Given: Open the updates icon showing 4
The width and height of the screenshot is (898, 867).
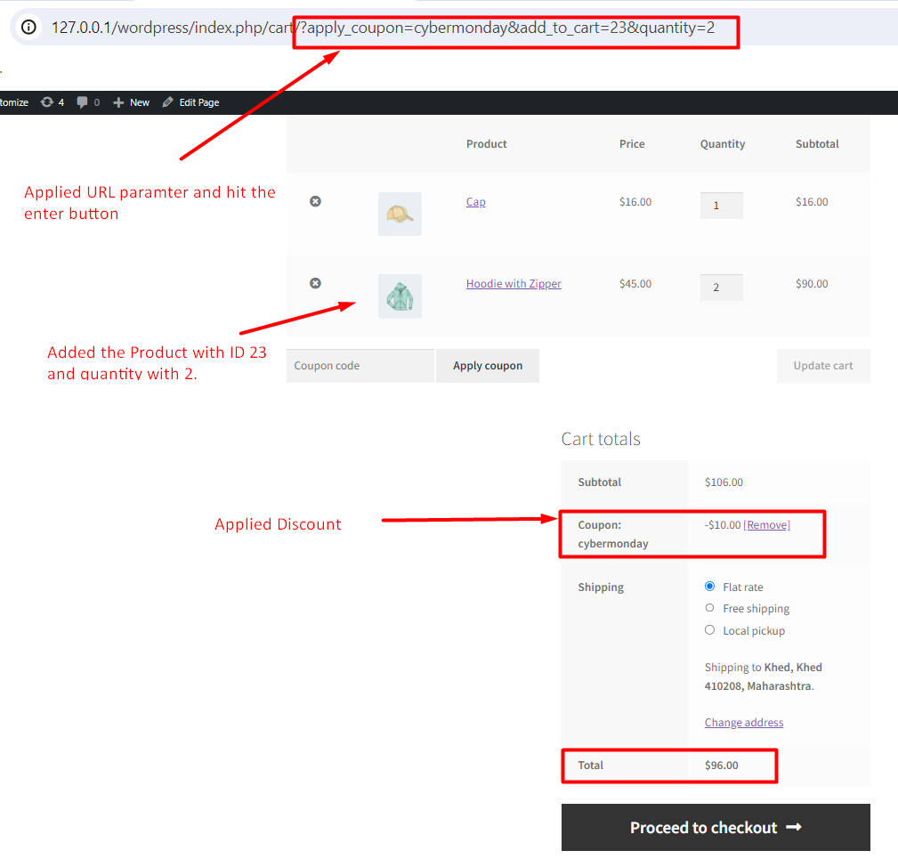Looking at the screenshot, I should pos(53,102).
